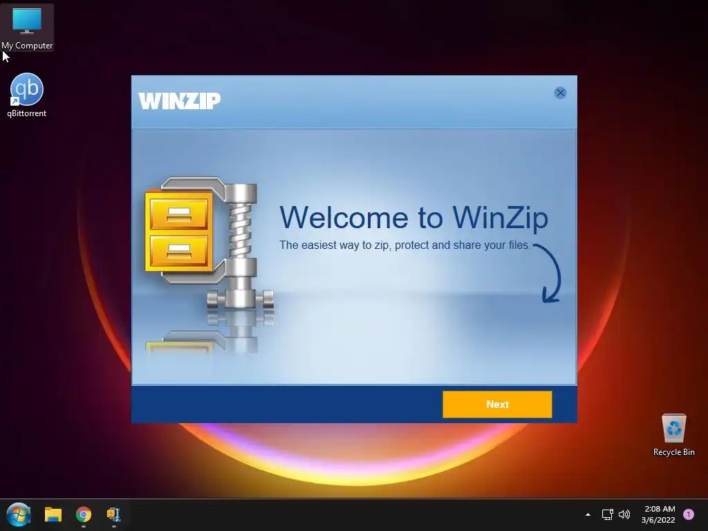Click the WinZip file cabinet clamp image
The width and height of the screenshot is (708, 531).
point(209,244)
